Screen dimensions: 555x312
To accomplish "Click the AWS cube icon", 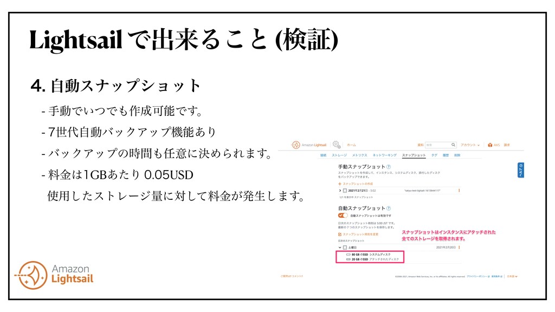I will [x=490, y=145].
